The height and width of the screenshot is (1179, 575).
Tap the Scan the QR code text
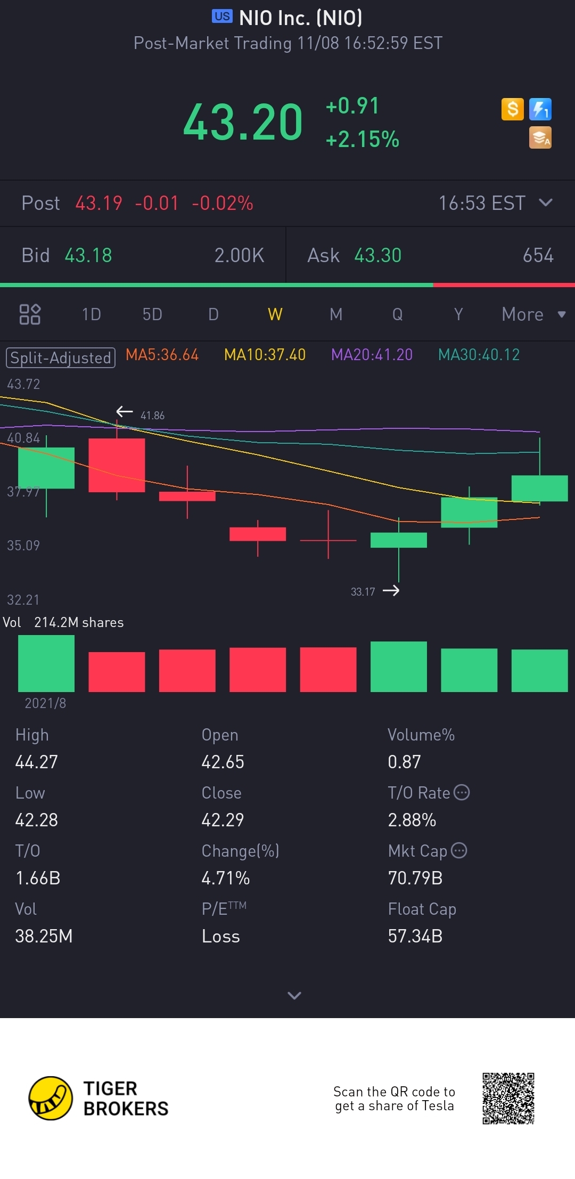point(394,1099)
